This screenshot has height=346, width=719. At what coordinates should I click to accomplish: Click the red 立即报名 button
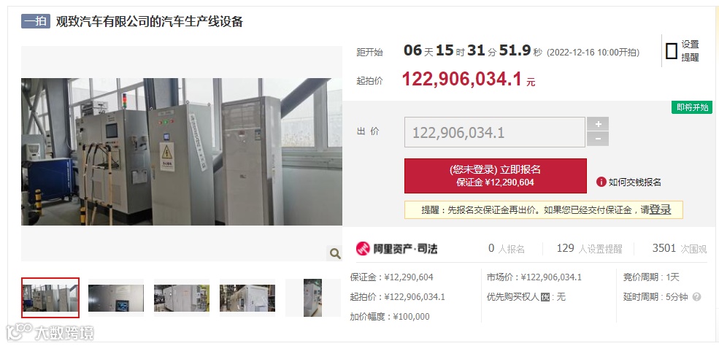(495, 176)
